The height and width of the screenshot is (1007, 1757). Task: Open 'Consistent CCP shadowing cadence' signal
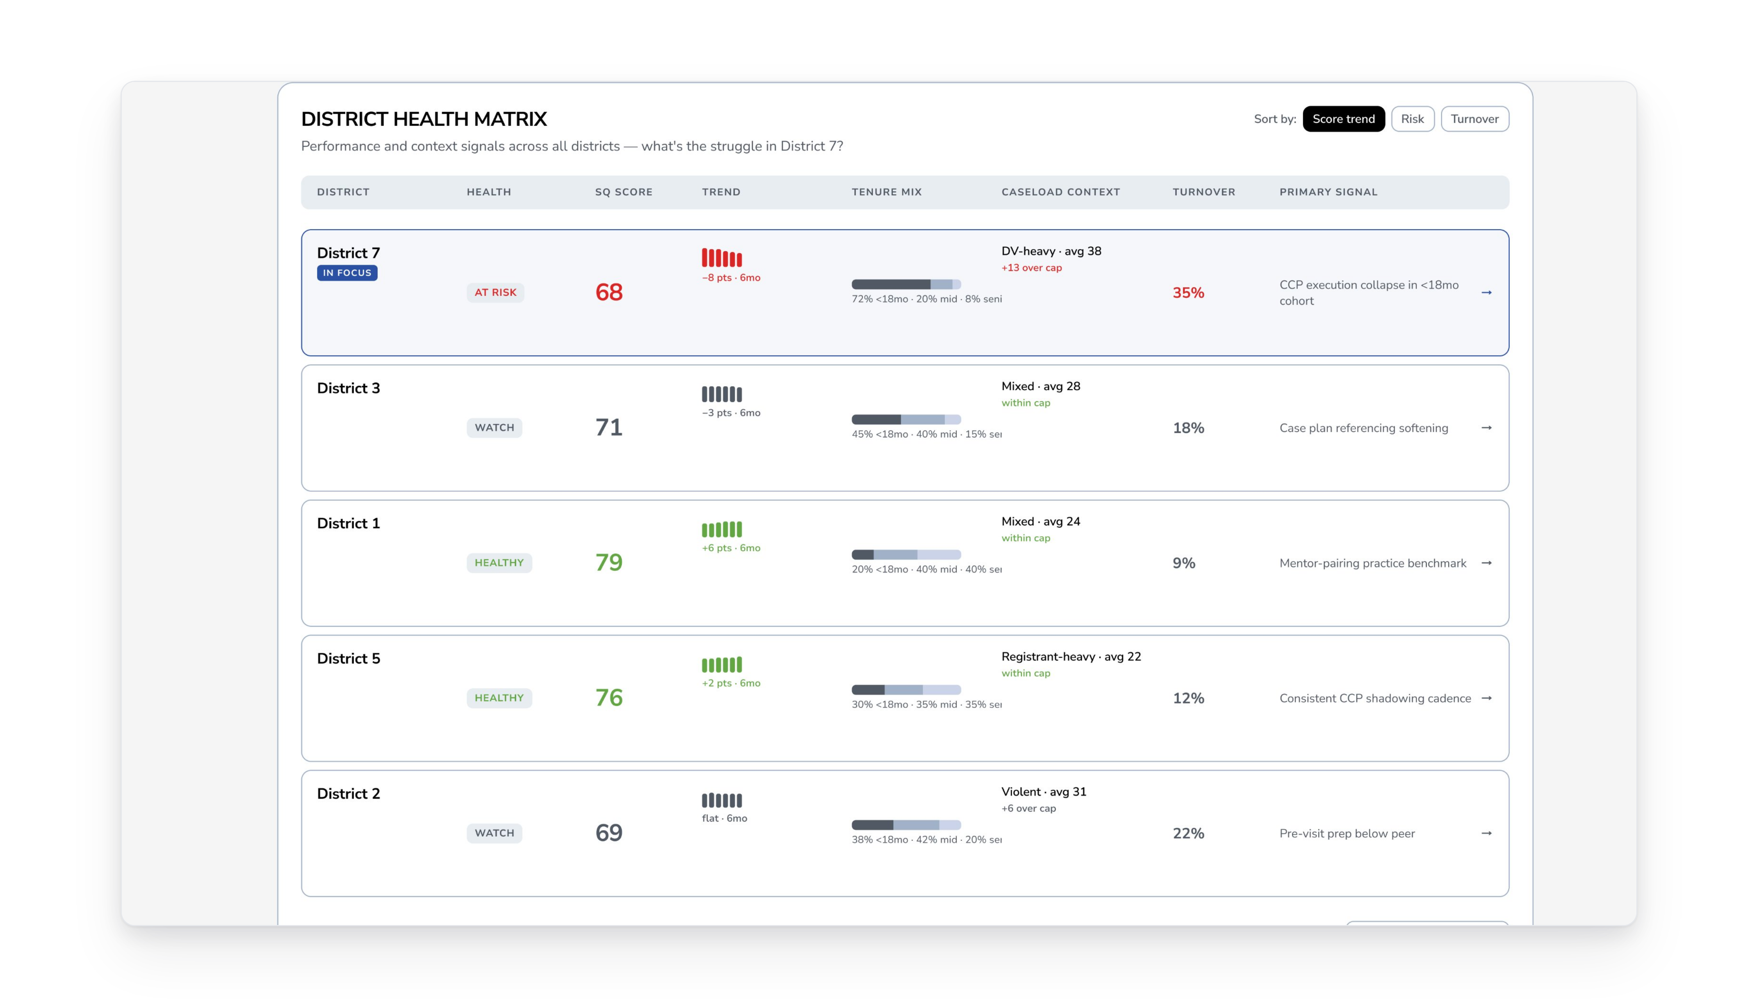point(1375,699)
